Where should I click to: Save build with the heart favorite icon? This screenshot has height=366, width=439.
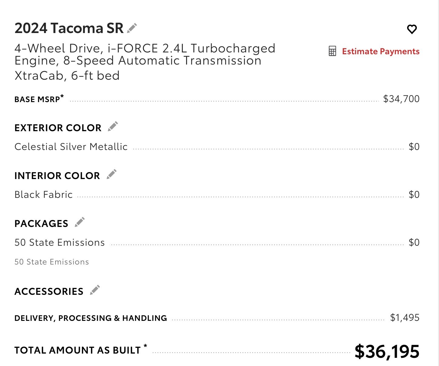pos(412,29)
